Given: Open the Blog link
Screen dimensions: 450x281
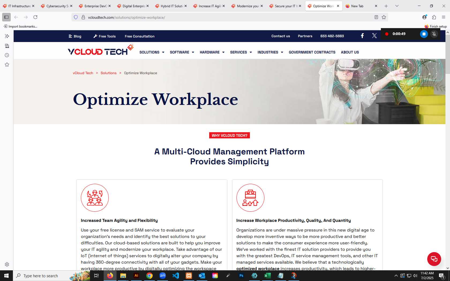Looking at the screenshot, I should [75, 36].
